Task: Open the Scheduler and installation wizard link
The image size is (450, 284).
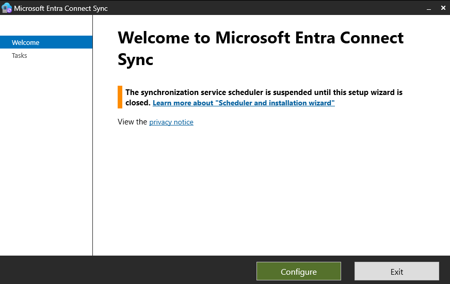Action: pos(244,103)
